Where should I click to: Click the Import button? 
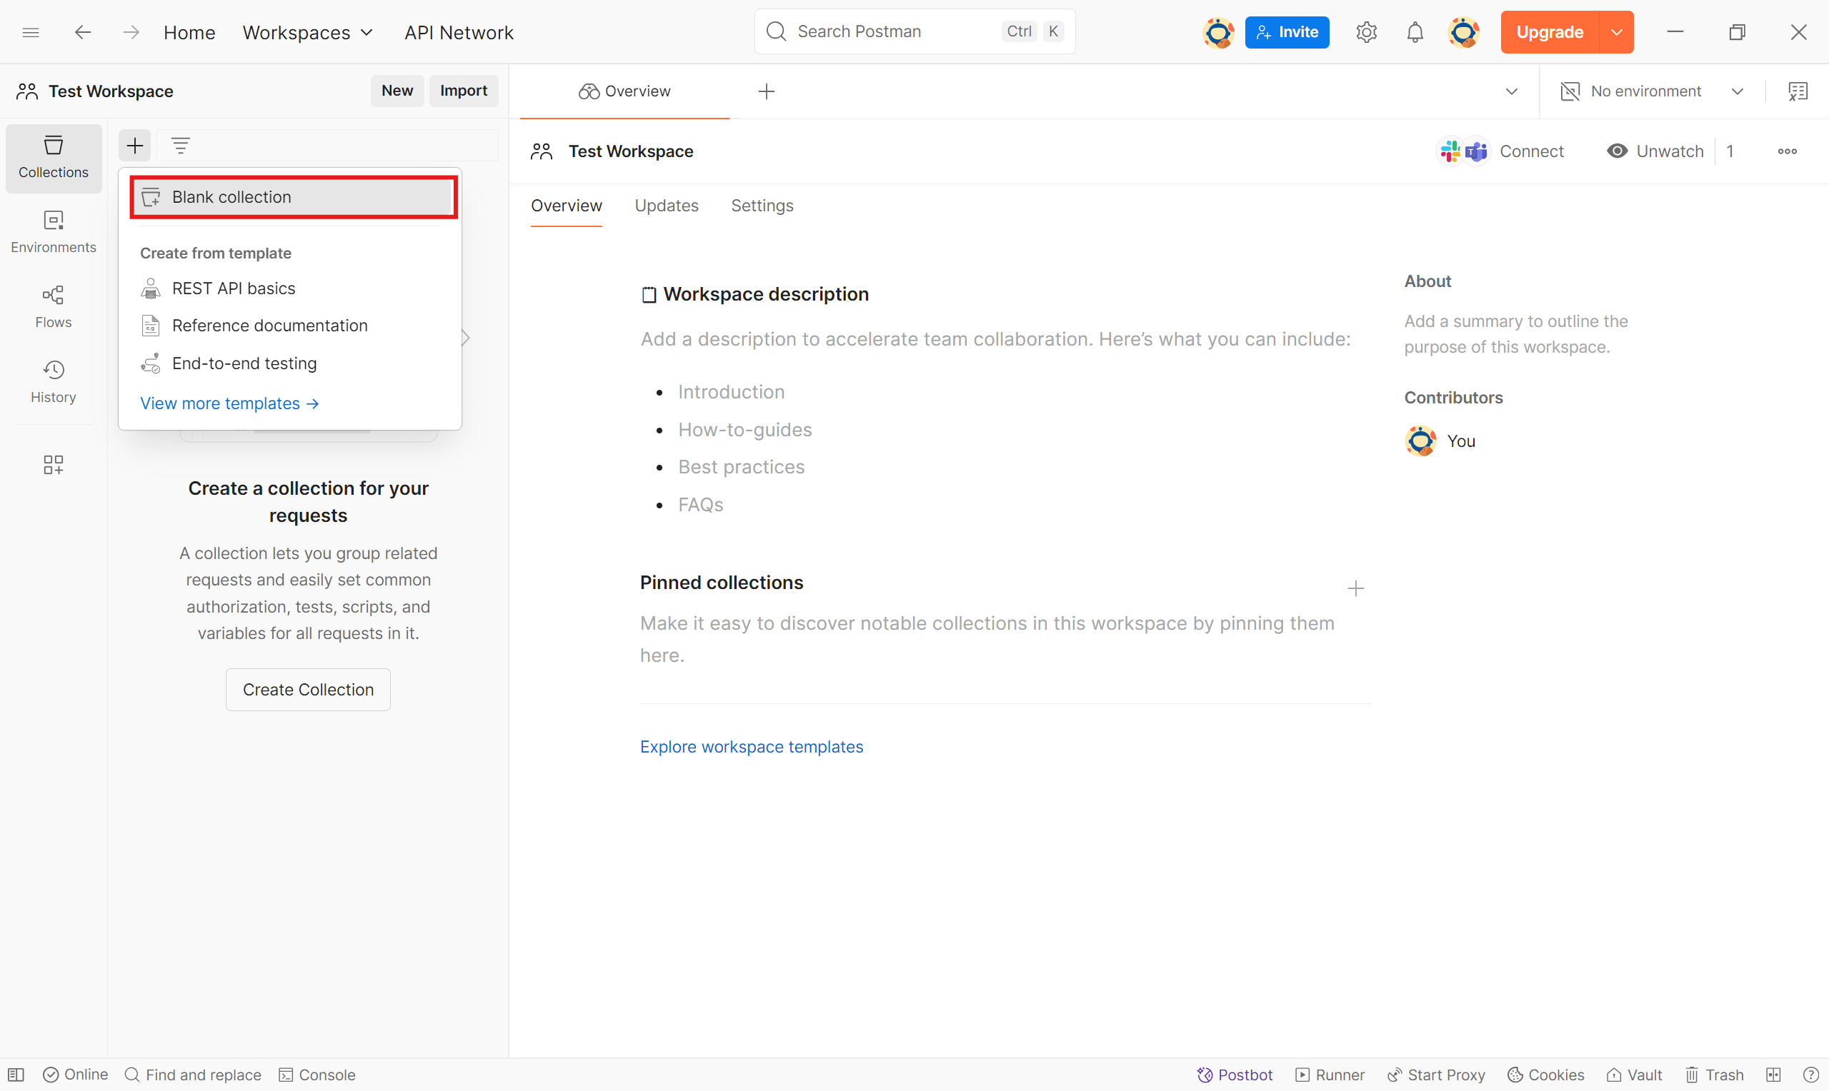(x=463, y=91)
